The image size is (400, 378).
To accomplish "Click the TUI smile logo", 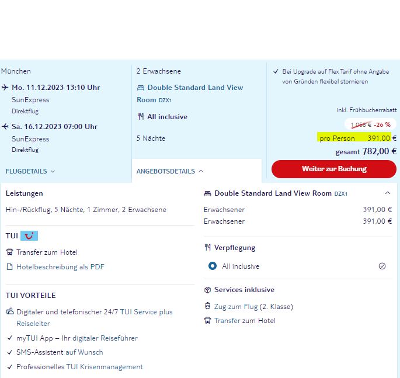I will click(x=29, y=235).
